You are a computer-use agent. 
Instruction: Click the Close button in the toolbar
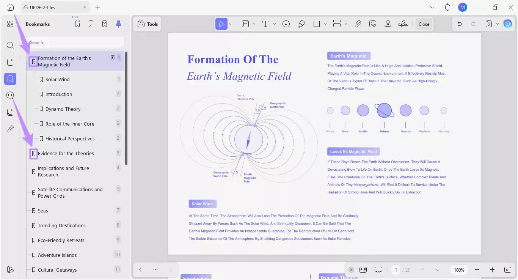(424, 24)
